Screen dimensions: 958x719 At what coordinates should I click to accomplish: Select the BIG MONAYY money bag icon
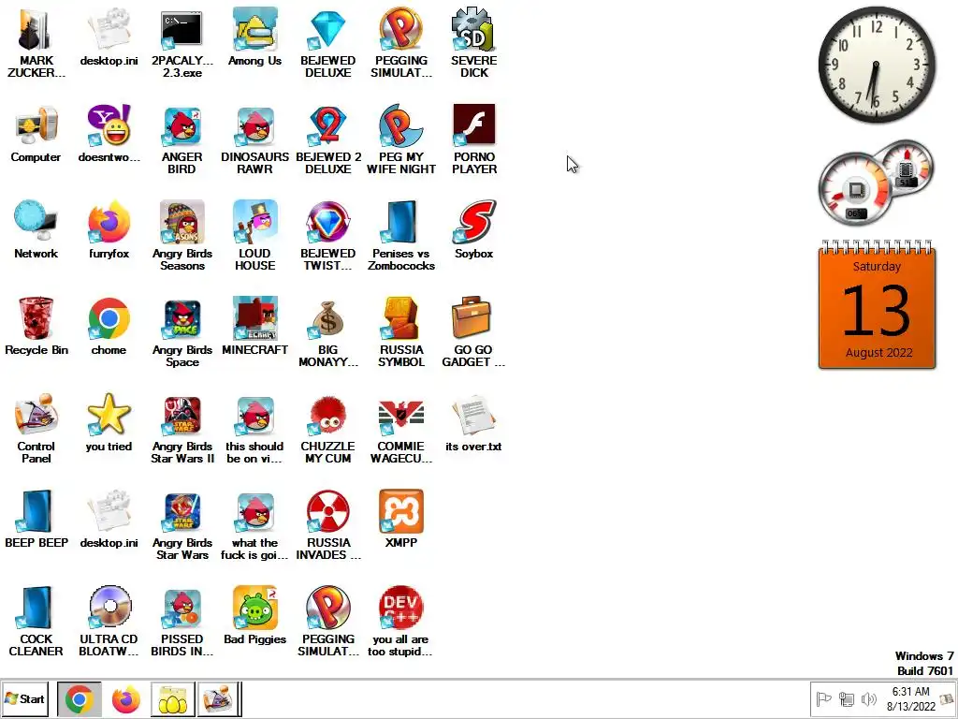(328, 332)
